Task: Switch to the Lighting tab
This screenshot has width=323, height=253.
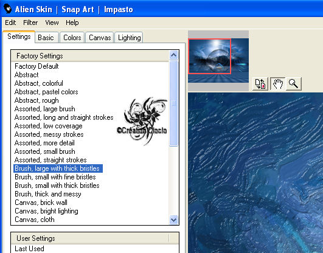Action: tap(129, 38)
